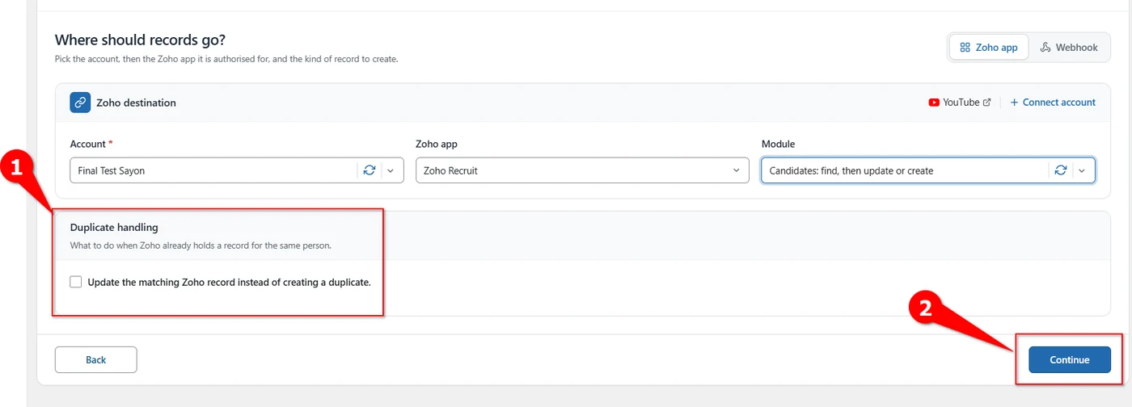The image size is (1132, 407).
Task: Click the red YouTube play icon
Action: tap(934, 103)
